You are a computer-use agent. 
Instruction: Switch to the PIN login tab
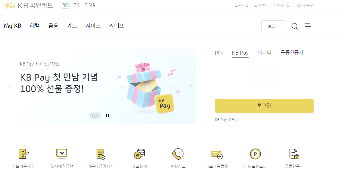[x=219, y=53]
